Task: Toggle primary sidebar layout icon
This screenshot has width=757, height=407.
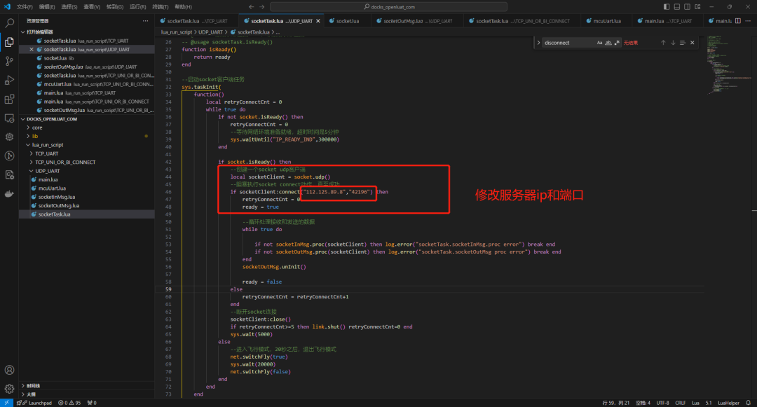Action: pyautogui.click(x=667, y=7)
